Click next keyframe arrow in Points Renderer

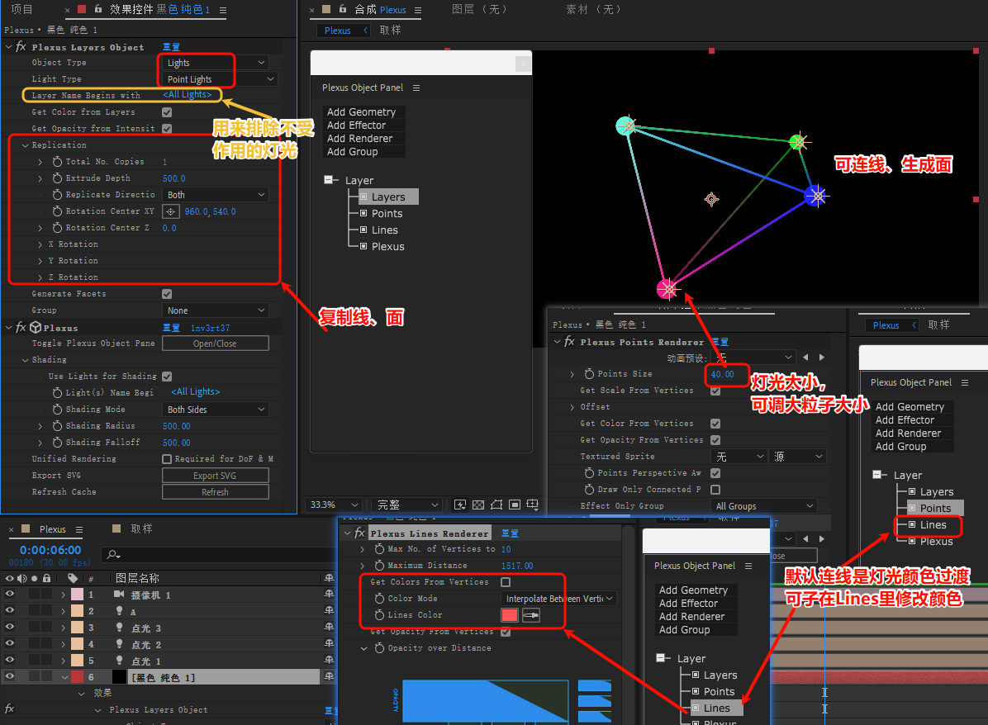pyautogui.click(x=822, y=358)
